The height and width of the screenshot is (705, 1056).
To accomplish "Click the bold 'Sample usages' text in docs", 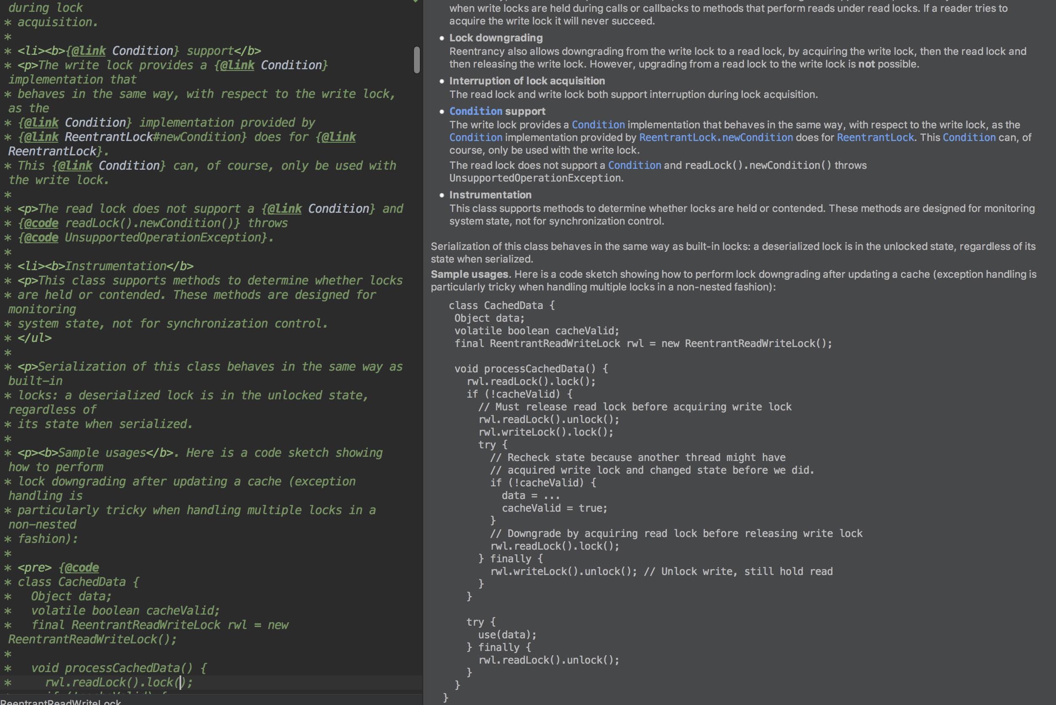I will (469, 274).
